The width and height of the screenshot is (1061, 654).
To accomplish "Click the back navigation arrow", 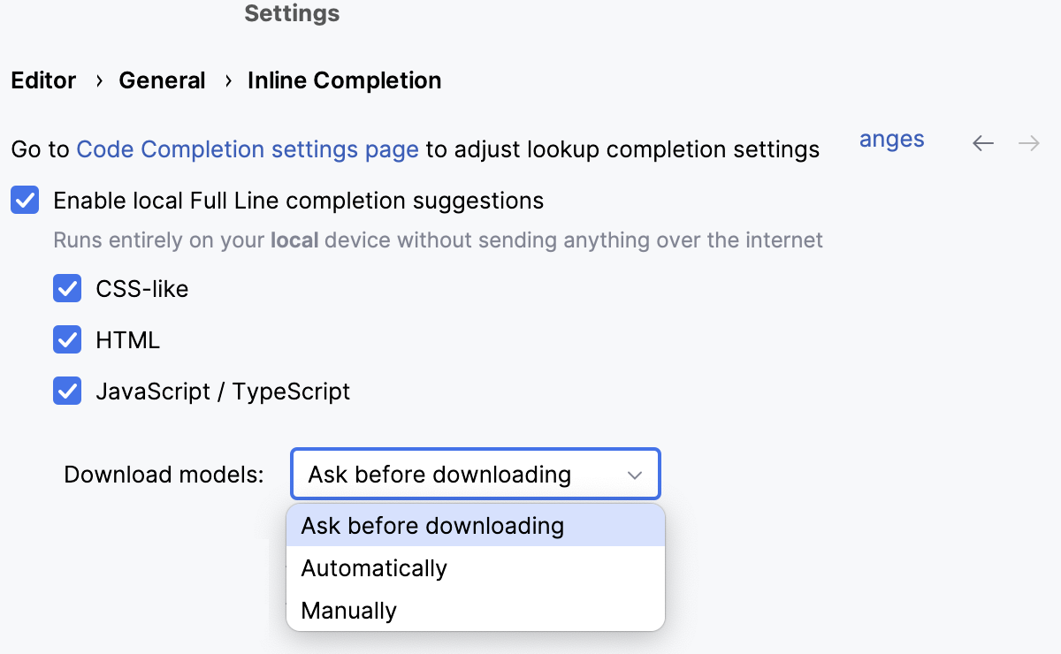I will pyautogui.click(x=982, y=143).
